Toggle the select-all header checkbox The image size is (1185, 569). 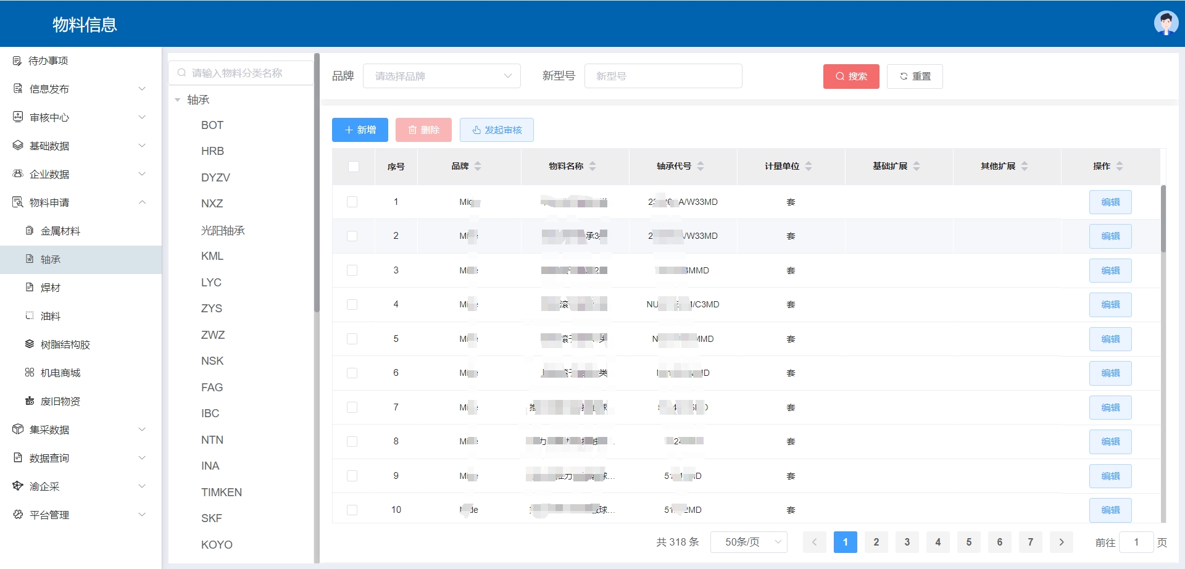(353, 166)
